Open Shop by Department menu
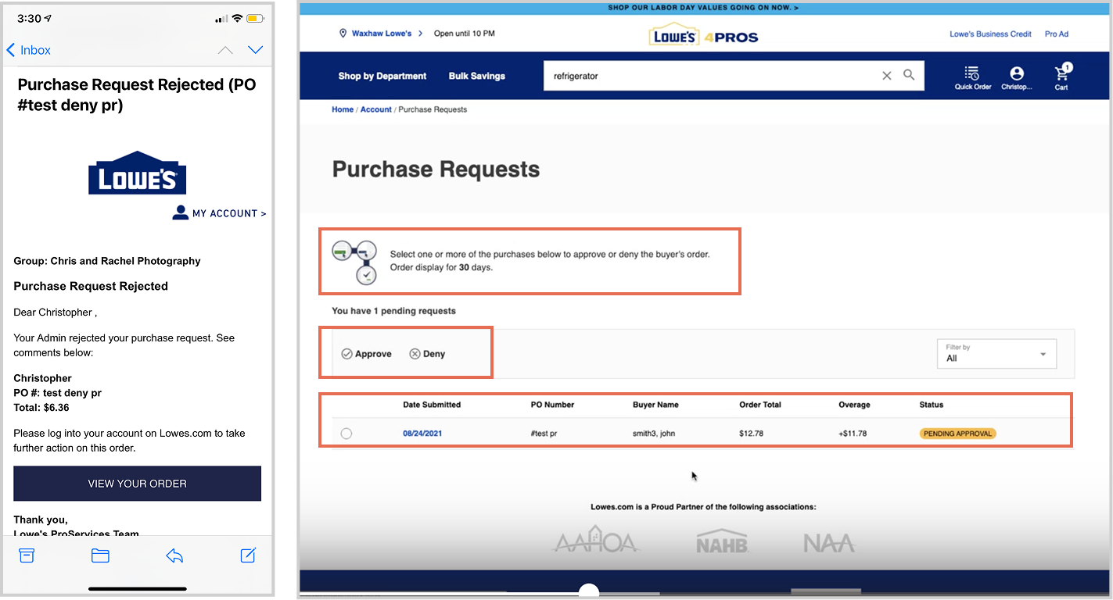This screenshot has height=600, width=1113. [382, 77]
